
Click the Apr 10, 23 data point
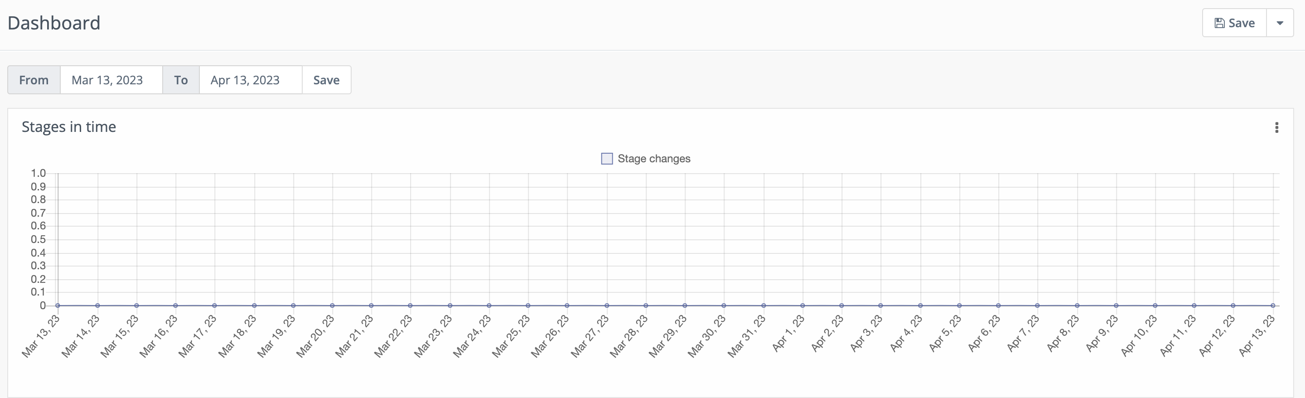point(1155,305)
